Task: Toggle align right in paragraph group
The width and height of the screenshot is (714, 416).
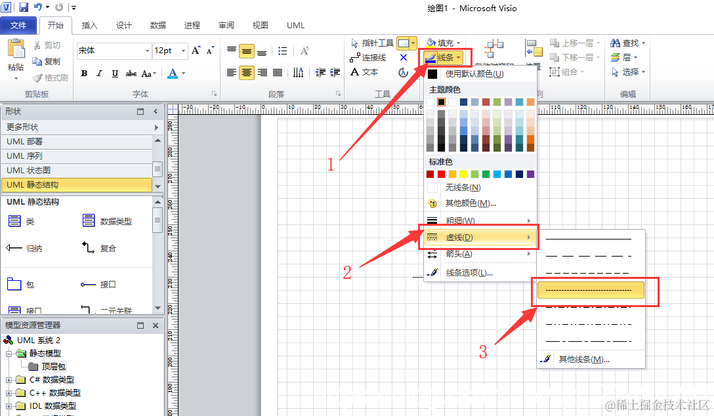Action: coord(262,72)
